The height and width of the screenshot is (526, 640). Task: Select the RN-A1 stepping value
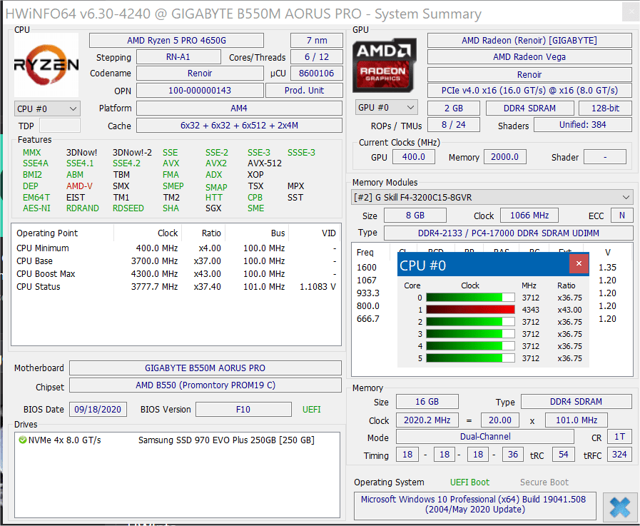tap(178, 57)
